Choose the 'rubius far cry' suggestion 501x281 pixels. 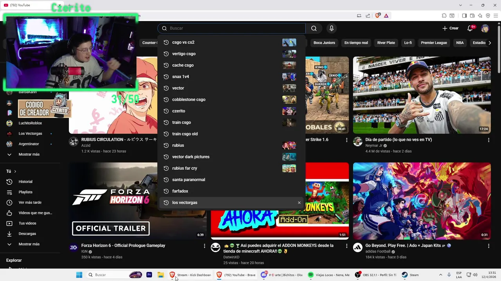coord(231,168)
